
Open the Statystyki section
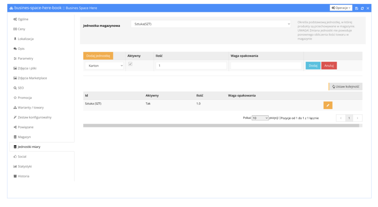(24, 166)
